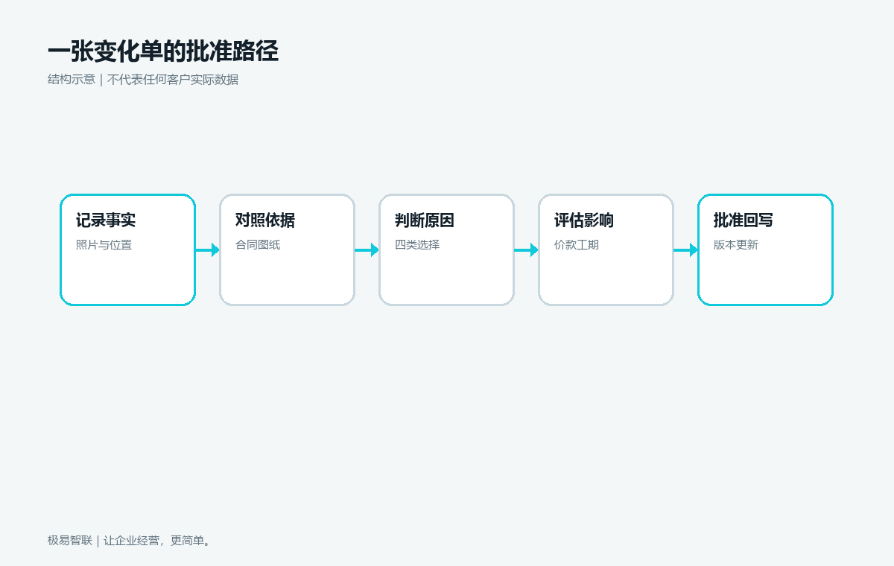The width and height of the screenshot is (894, 566).
Task: Click the footer text 极易智联
Action: 70,541
